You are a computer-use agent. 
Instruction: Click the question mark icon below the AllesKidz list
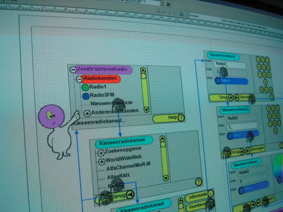click(199, 182)
